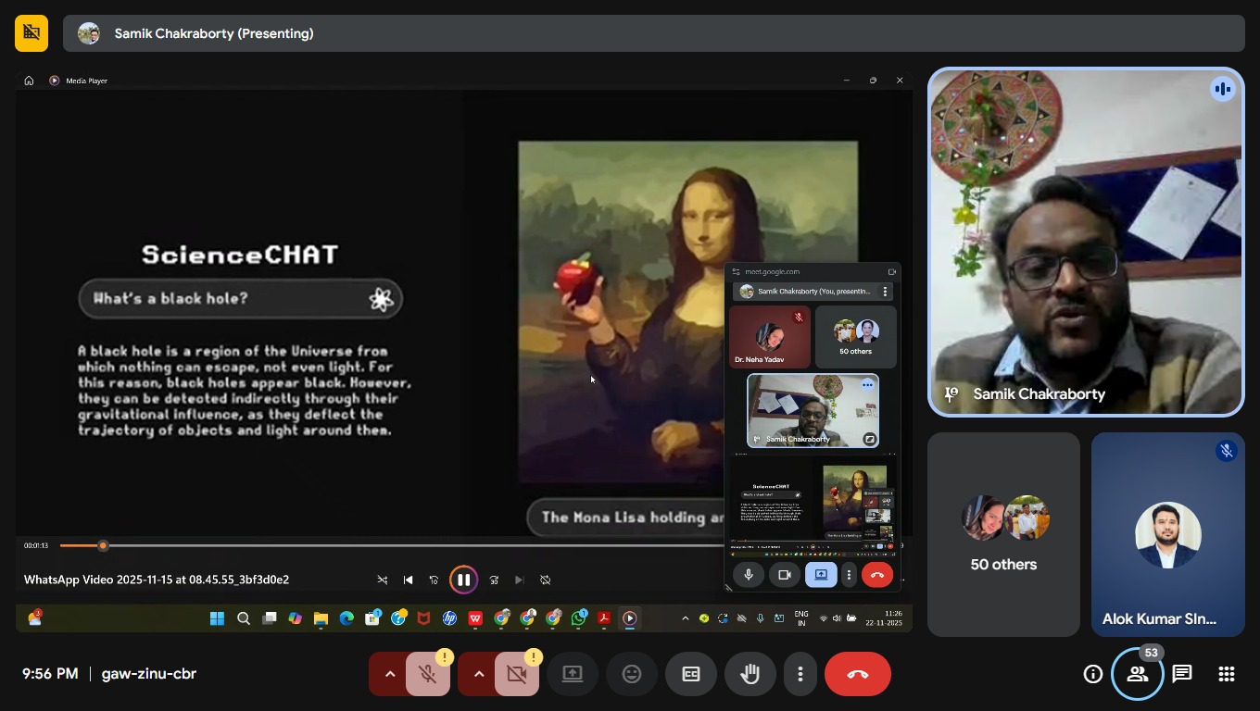Screen dimensions: 1260x711
Task: Leave the call with the red hang-up button
Action: [x=857, y=674]
